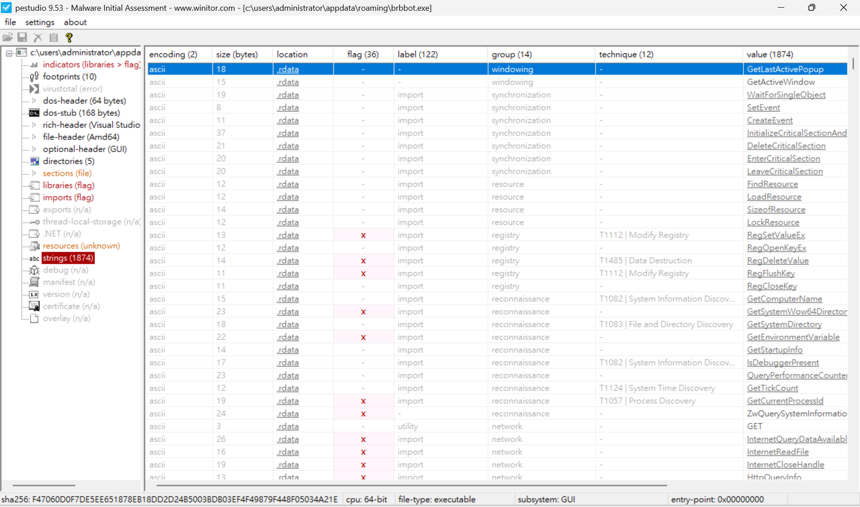The height and width of the screenshot is (507, 860).
Task: Click the dos-stub console icon
Action: [x=34, y=113]
